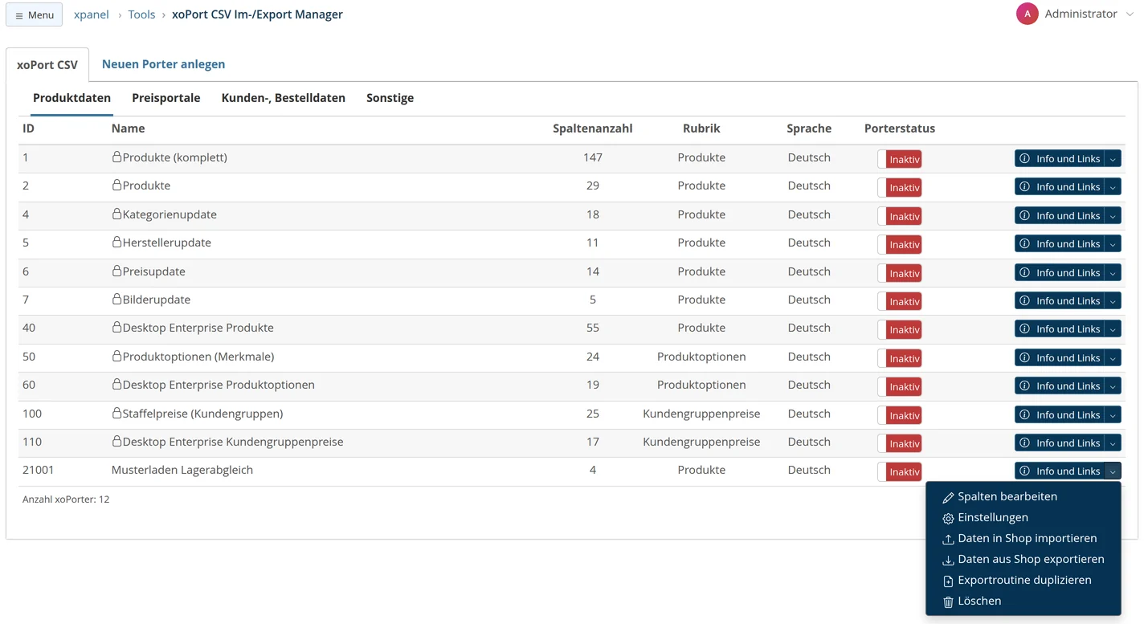The width and height of the screenshot is (1144, 624).
Task: Switch to Neuen Porter anlegen tab
Action: [x=163, y=64]
